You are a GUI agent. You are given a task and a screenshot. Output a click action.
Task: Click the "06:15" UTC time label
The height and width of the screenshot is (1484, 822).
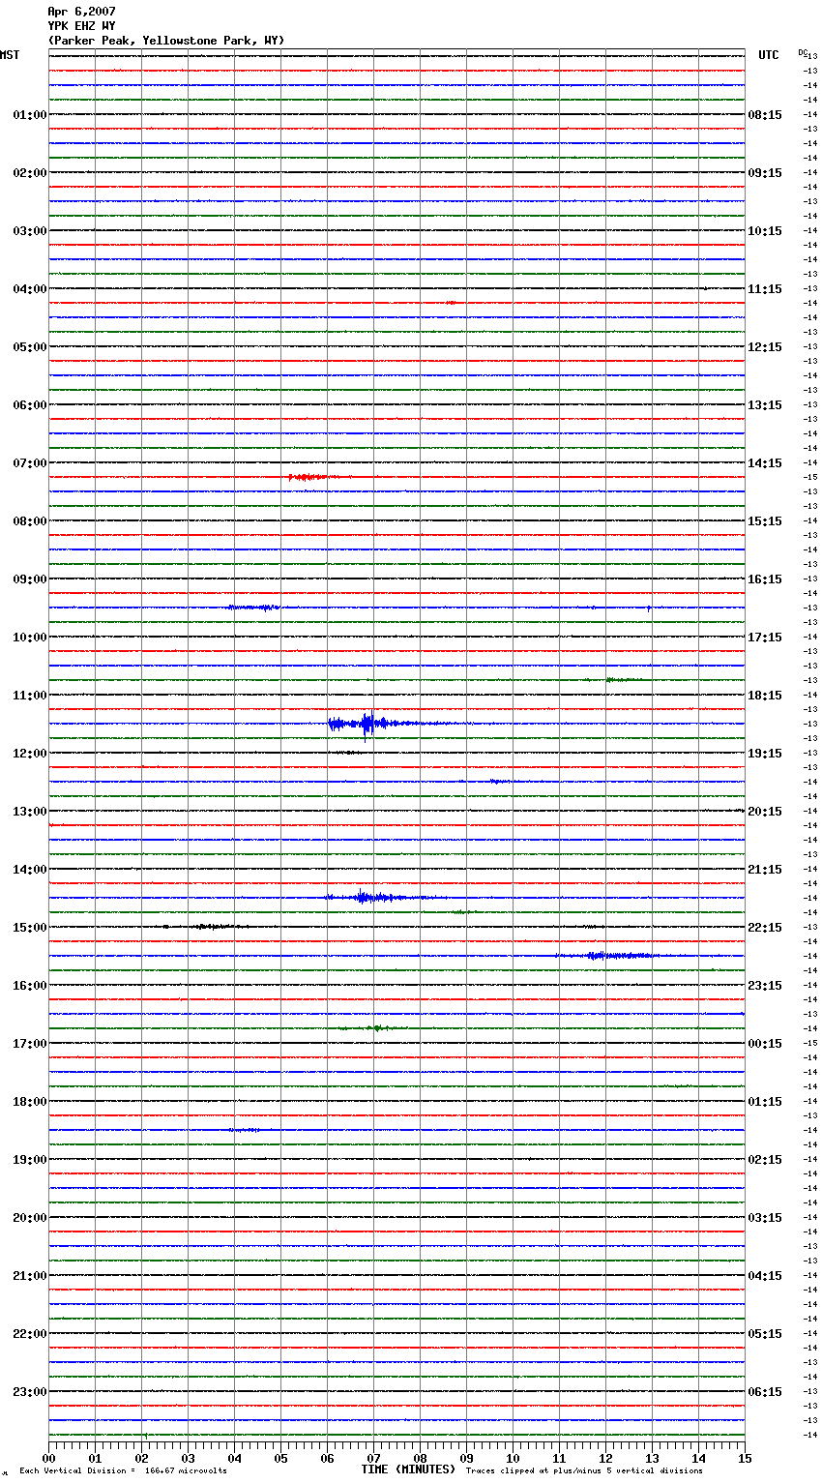[x=765, y=1392]
